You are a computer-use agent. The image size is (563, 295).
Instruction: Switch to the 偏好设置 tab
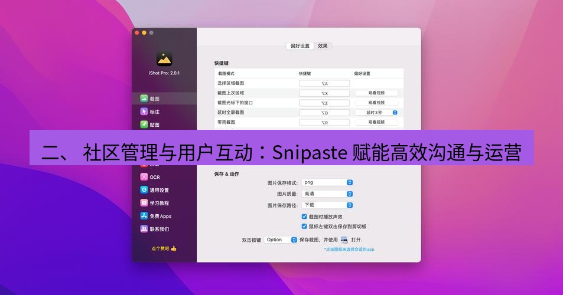(x=300, y=46)
